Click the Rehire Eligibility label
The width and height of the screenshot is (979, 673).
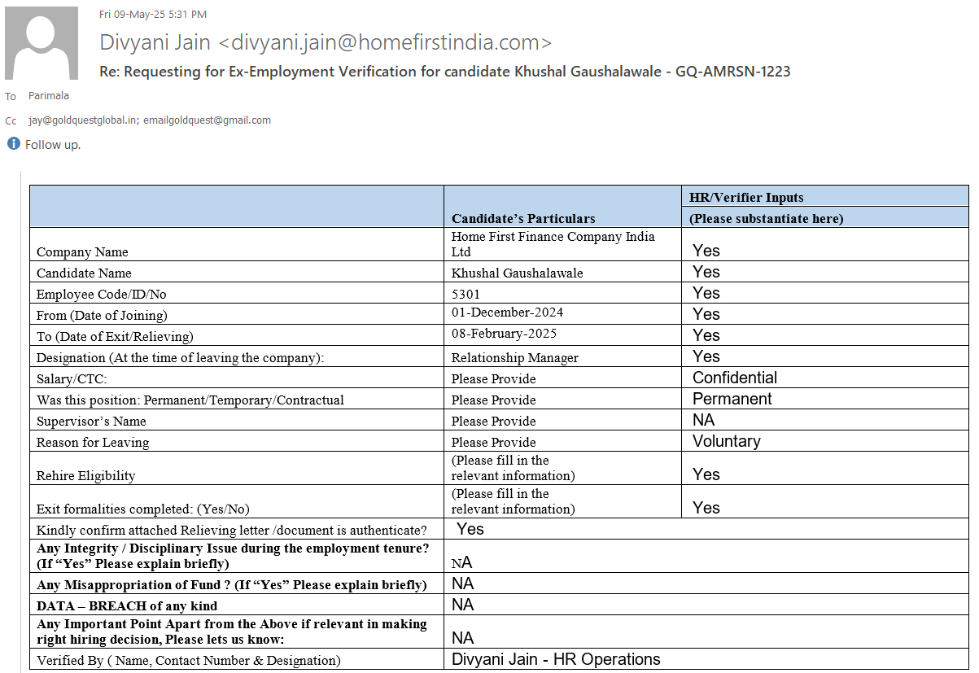click(x=85, y=475)
